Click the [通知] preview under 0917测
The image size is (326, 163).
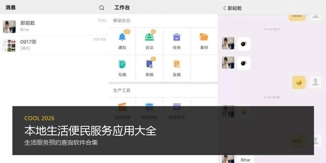25,48
